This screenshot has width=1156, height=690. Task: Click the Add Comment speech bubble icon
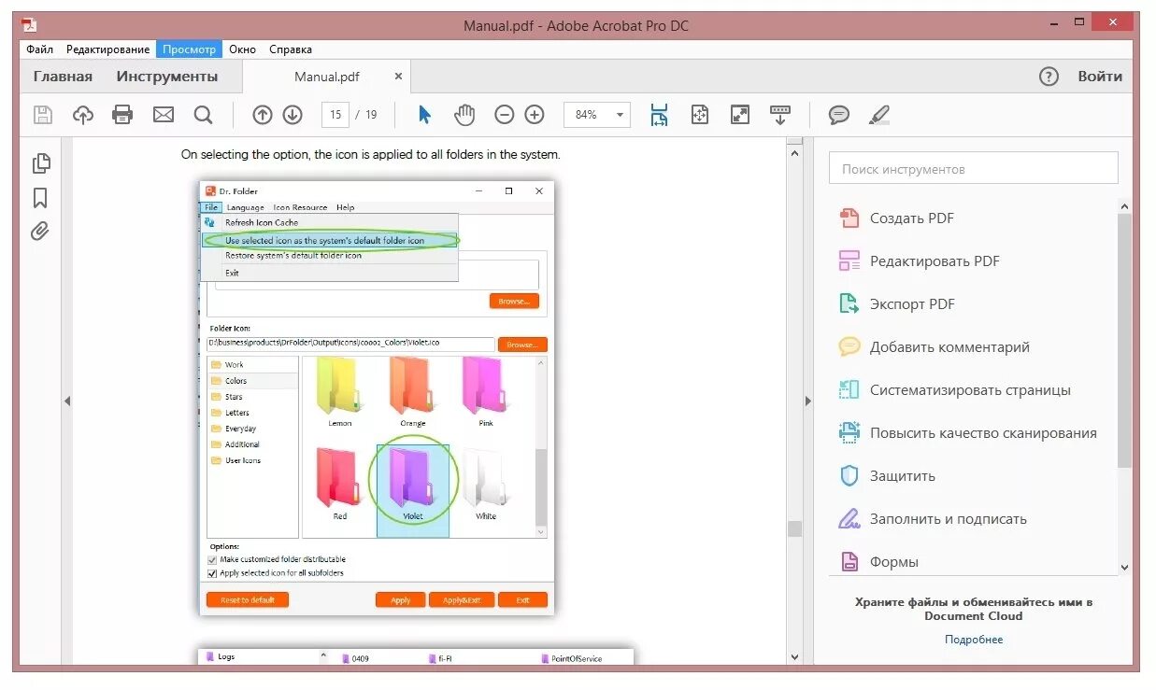click(x=837, y=114)
